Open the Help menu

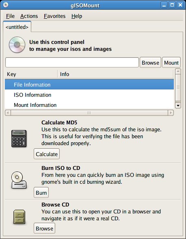point(77,16)
